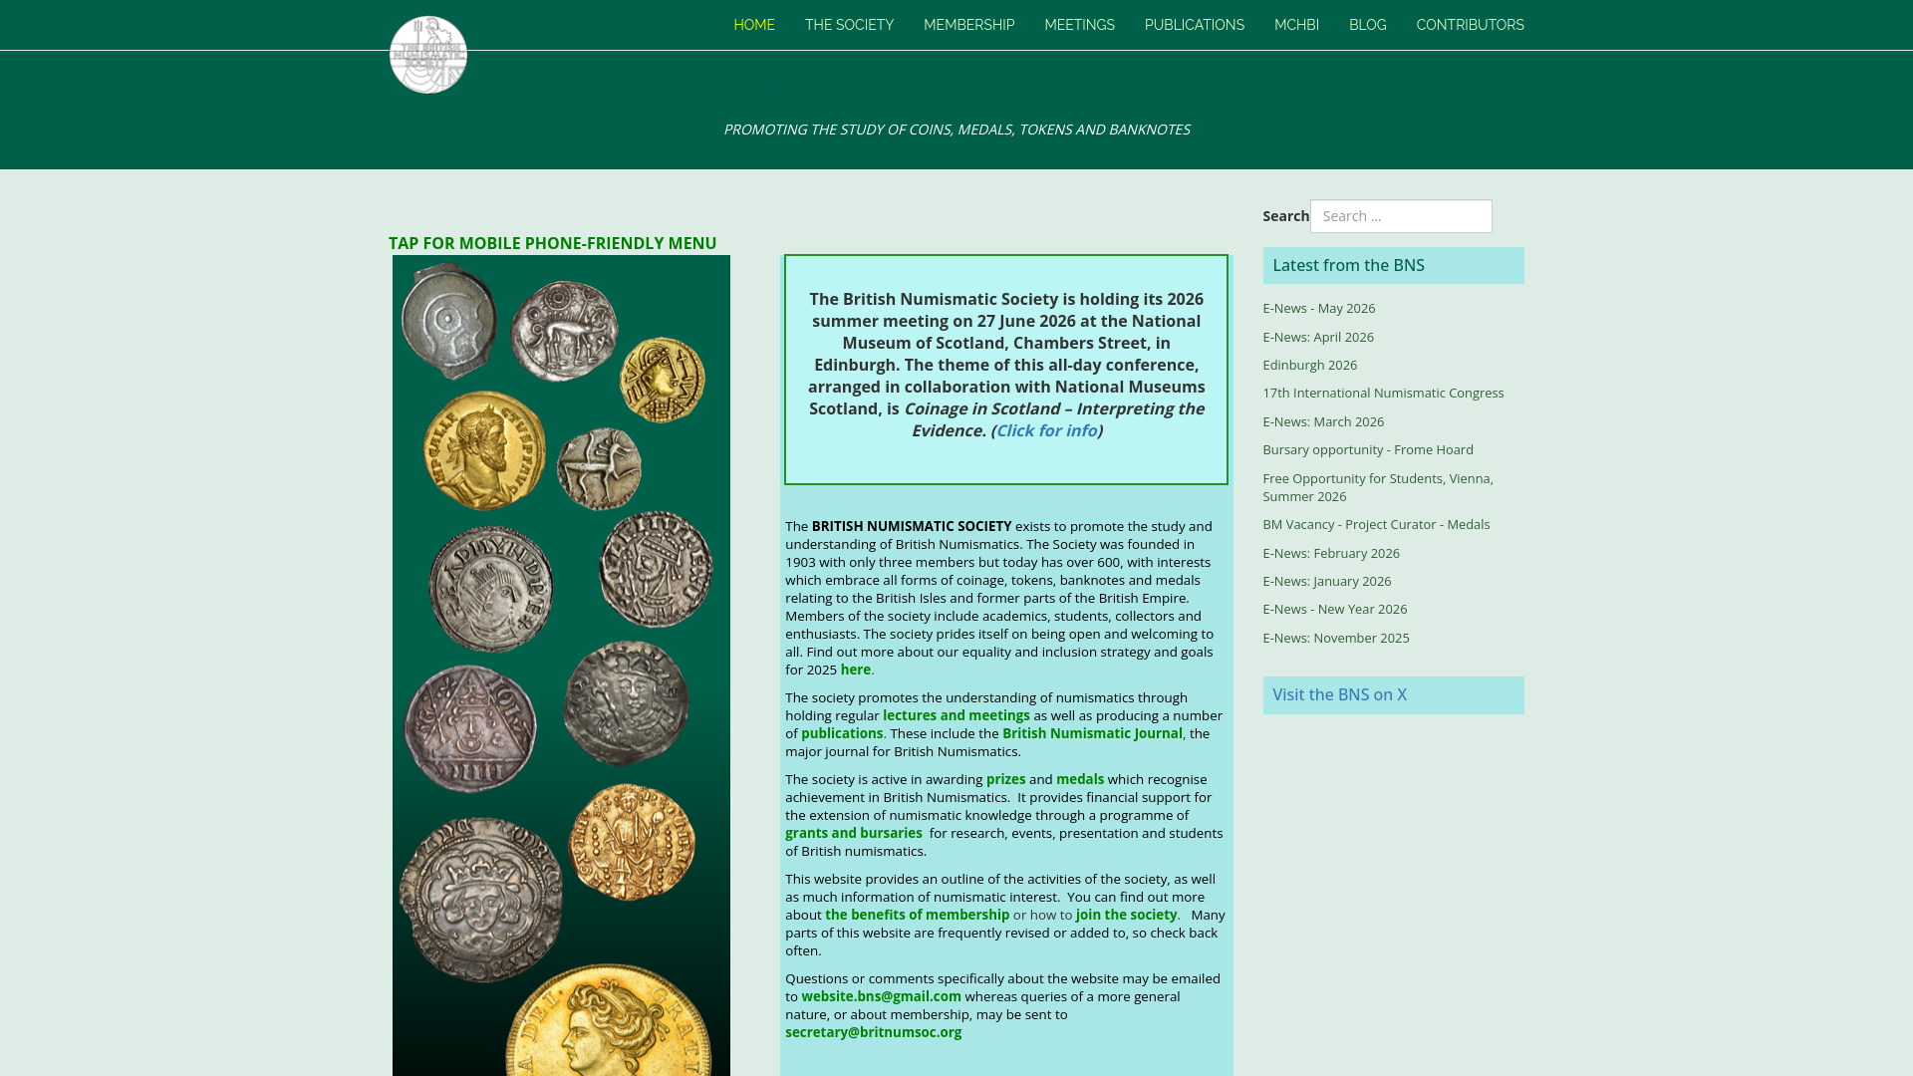The height and width of the screenshot is (1076, 1913).
Task: Open 'E-News: November 2025' post
Action: click(x=1335, y=638)
